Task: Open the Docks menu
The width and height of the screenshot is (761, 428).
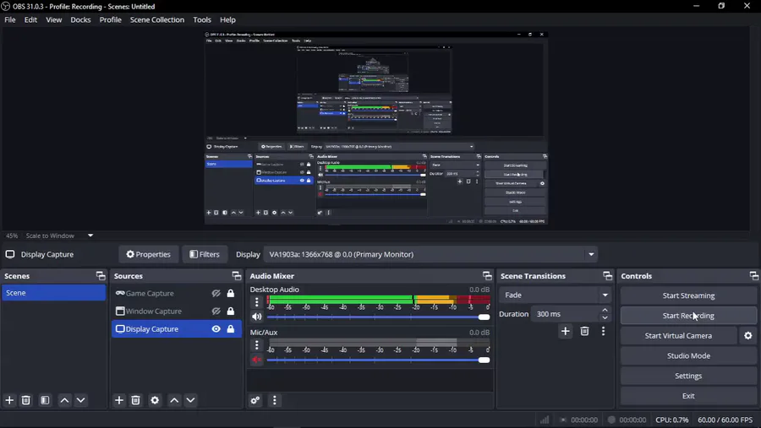Action: tap(80, 20)
